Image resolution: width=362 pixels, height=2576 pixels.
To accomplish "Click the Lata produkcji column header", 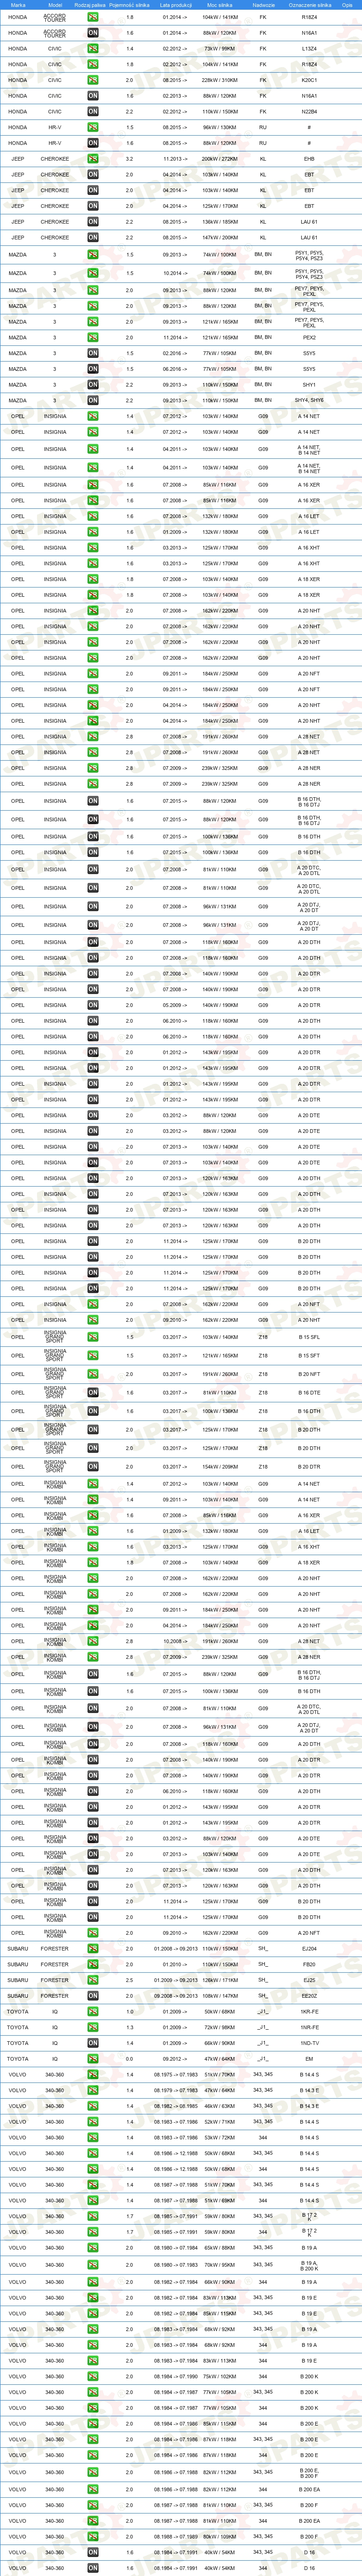I will pyautogui.click(x=175, y=5).
